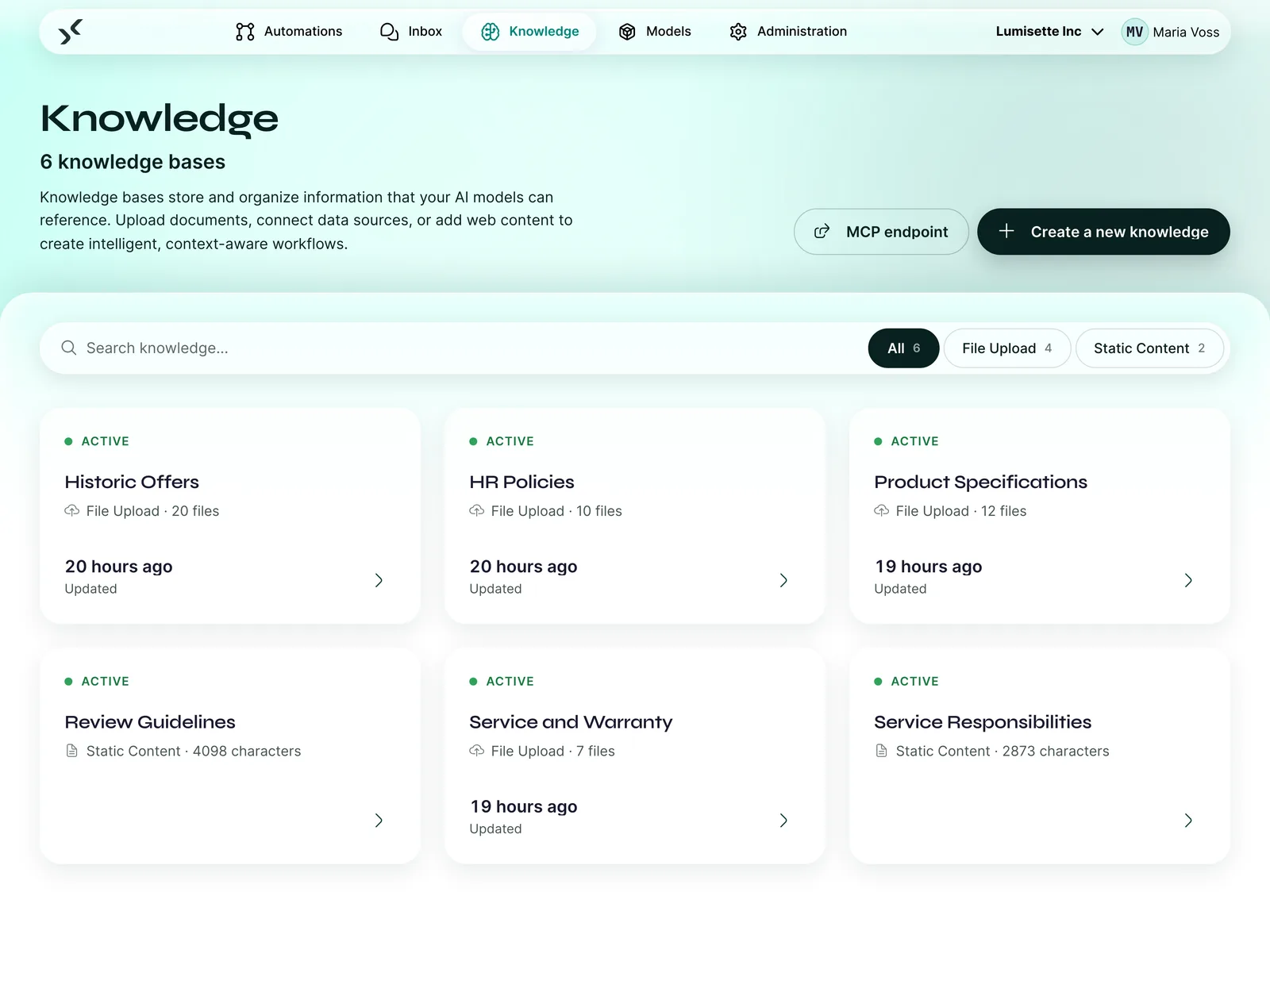Viewport: 1270px width, 992px height.
Task: Open Service and Warranty via its chevron arrow
Action: pos(783,821)
